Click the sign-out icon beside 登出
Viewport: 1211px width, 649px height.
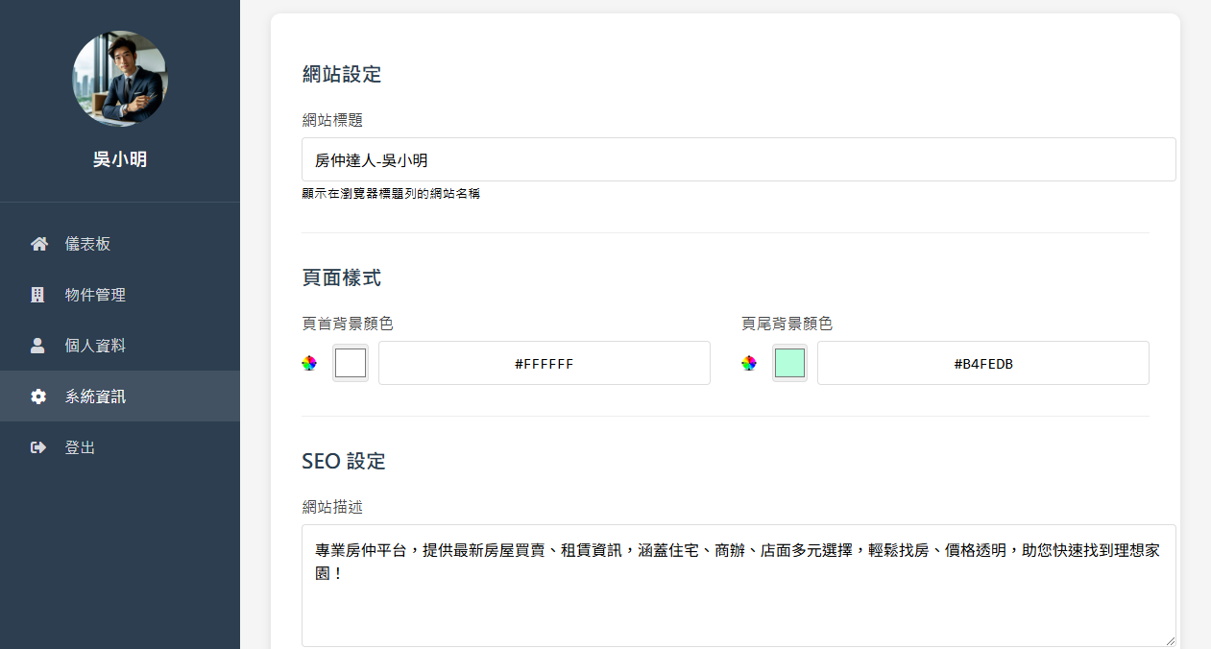[38, 447]
